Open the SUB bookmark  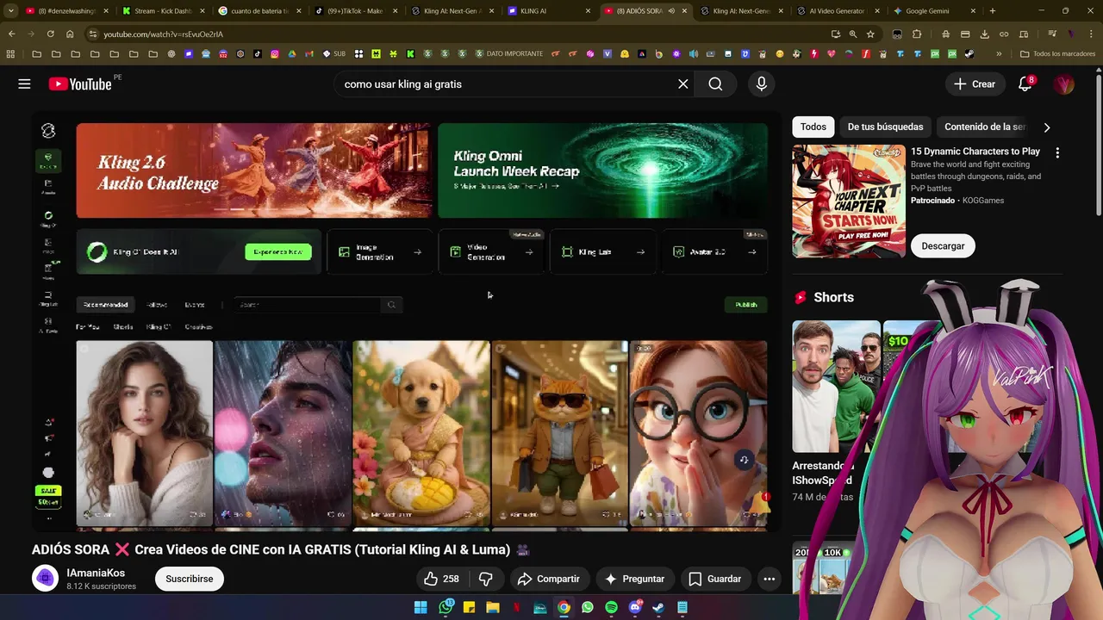334,53
